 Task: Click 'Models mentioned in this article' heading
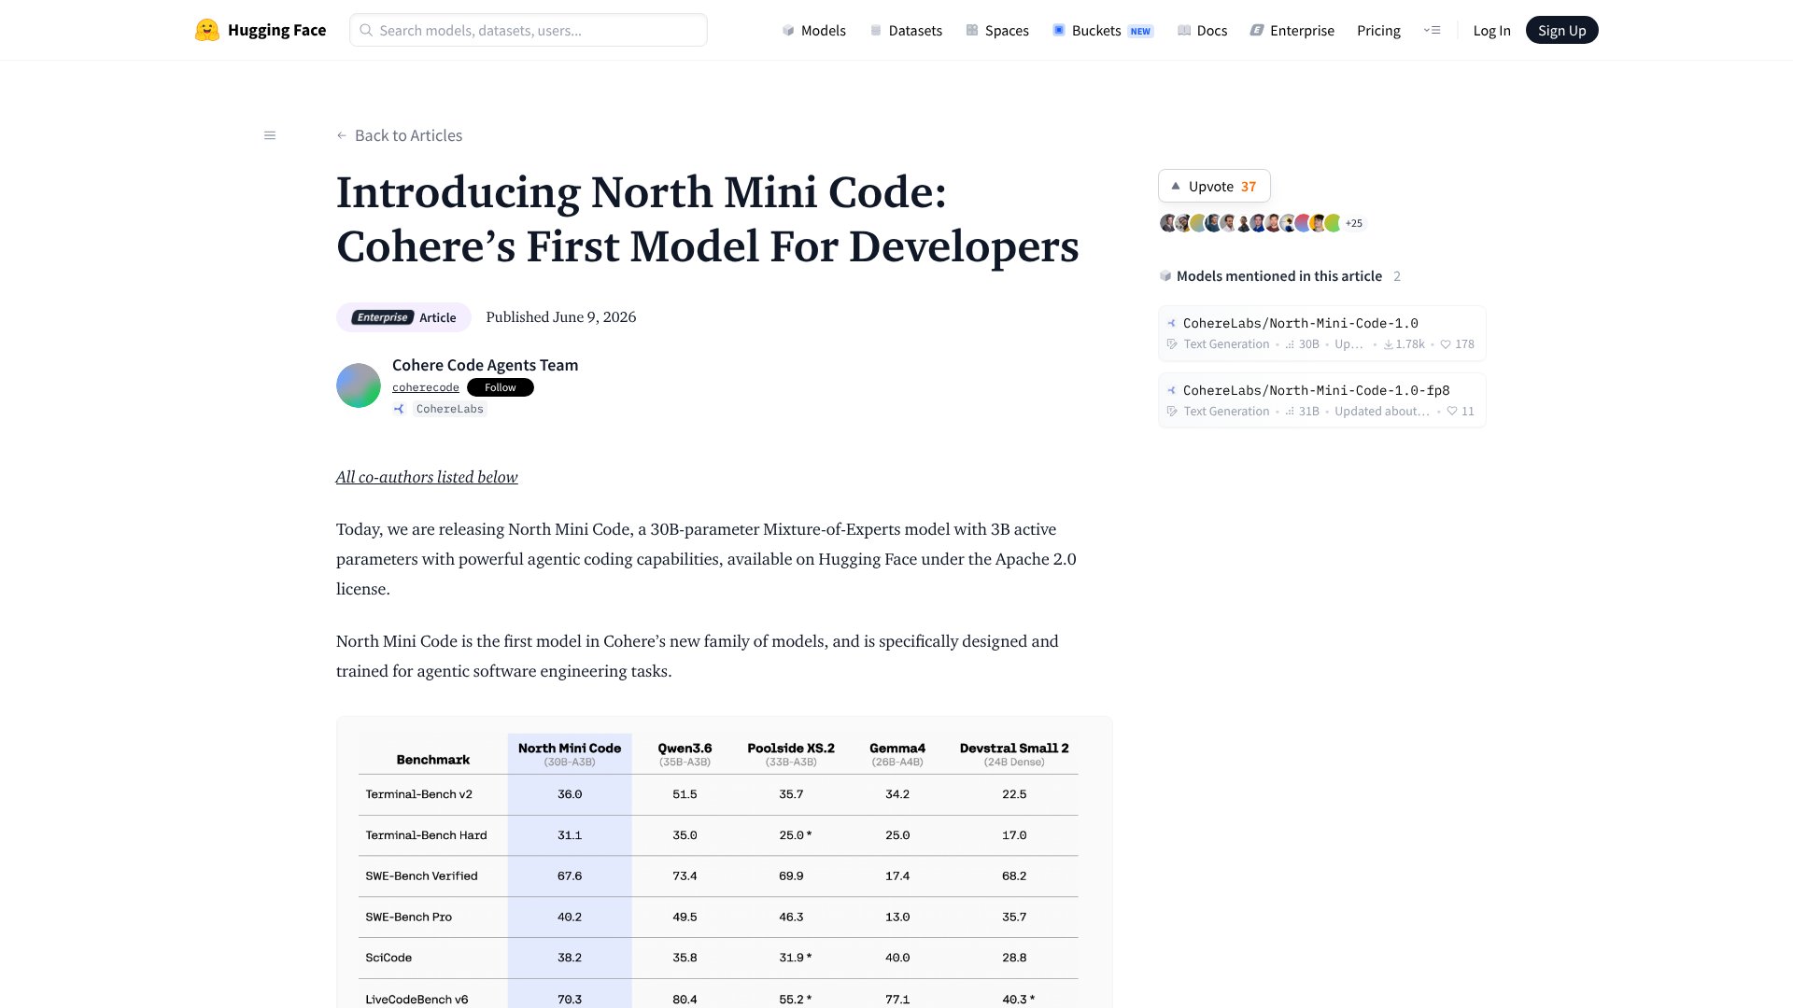point(1279,276)
